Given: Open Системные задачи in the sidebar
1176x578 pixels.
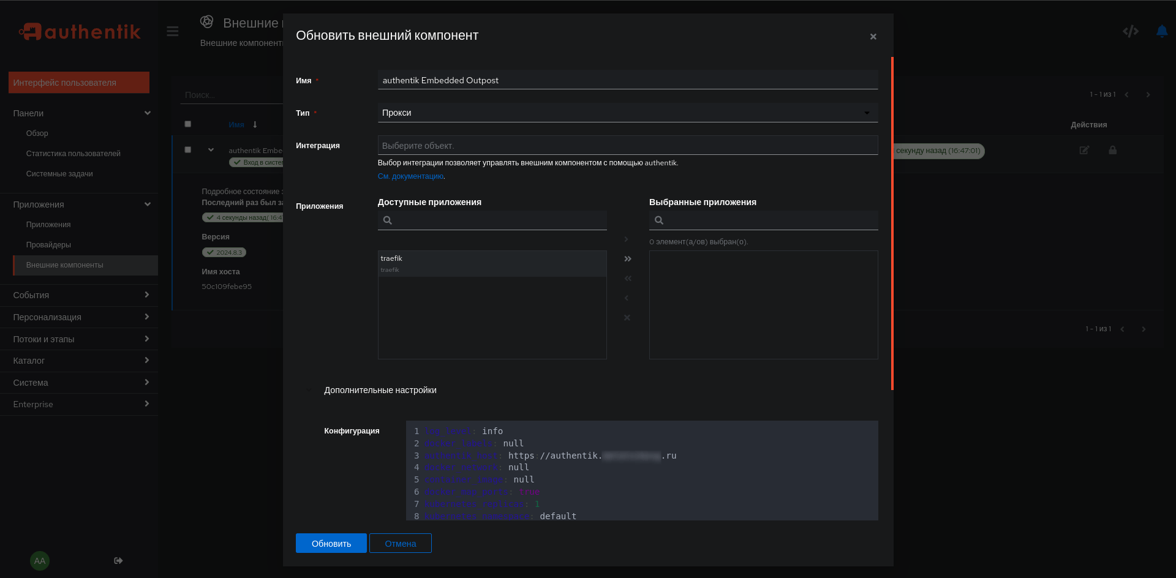Looking at the screenshot, I should pyautogui.click(x=59, y=174).
